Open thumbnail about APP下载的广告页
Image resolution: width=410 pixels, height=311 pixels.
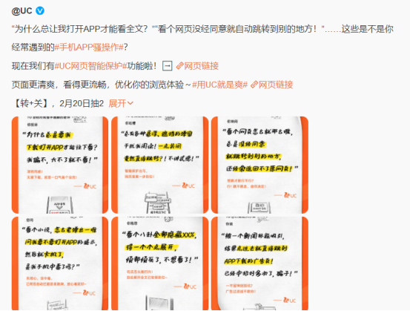259,263
